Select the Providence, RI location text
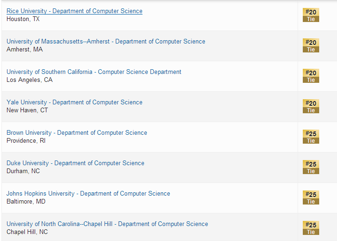Viewport: 337px width, 241px height. [26, 141]
